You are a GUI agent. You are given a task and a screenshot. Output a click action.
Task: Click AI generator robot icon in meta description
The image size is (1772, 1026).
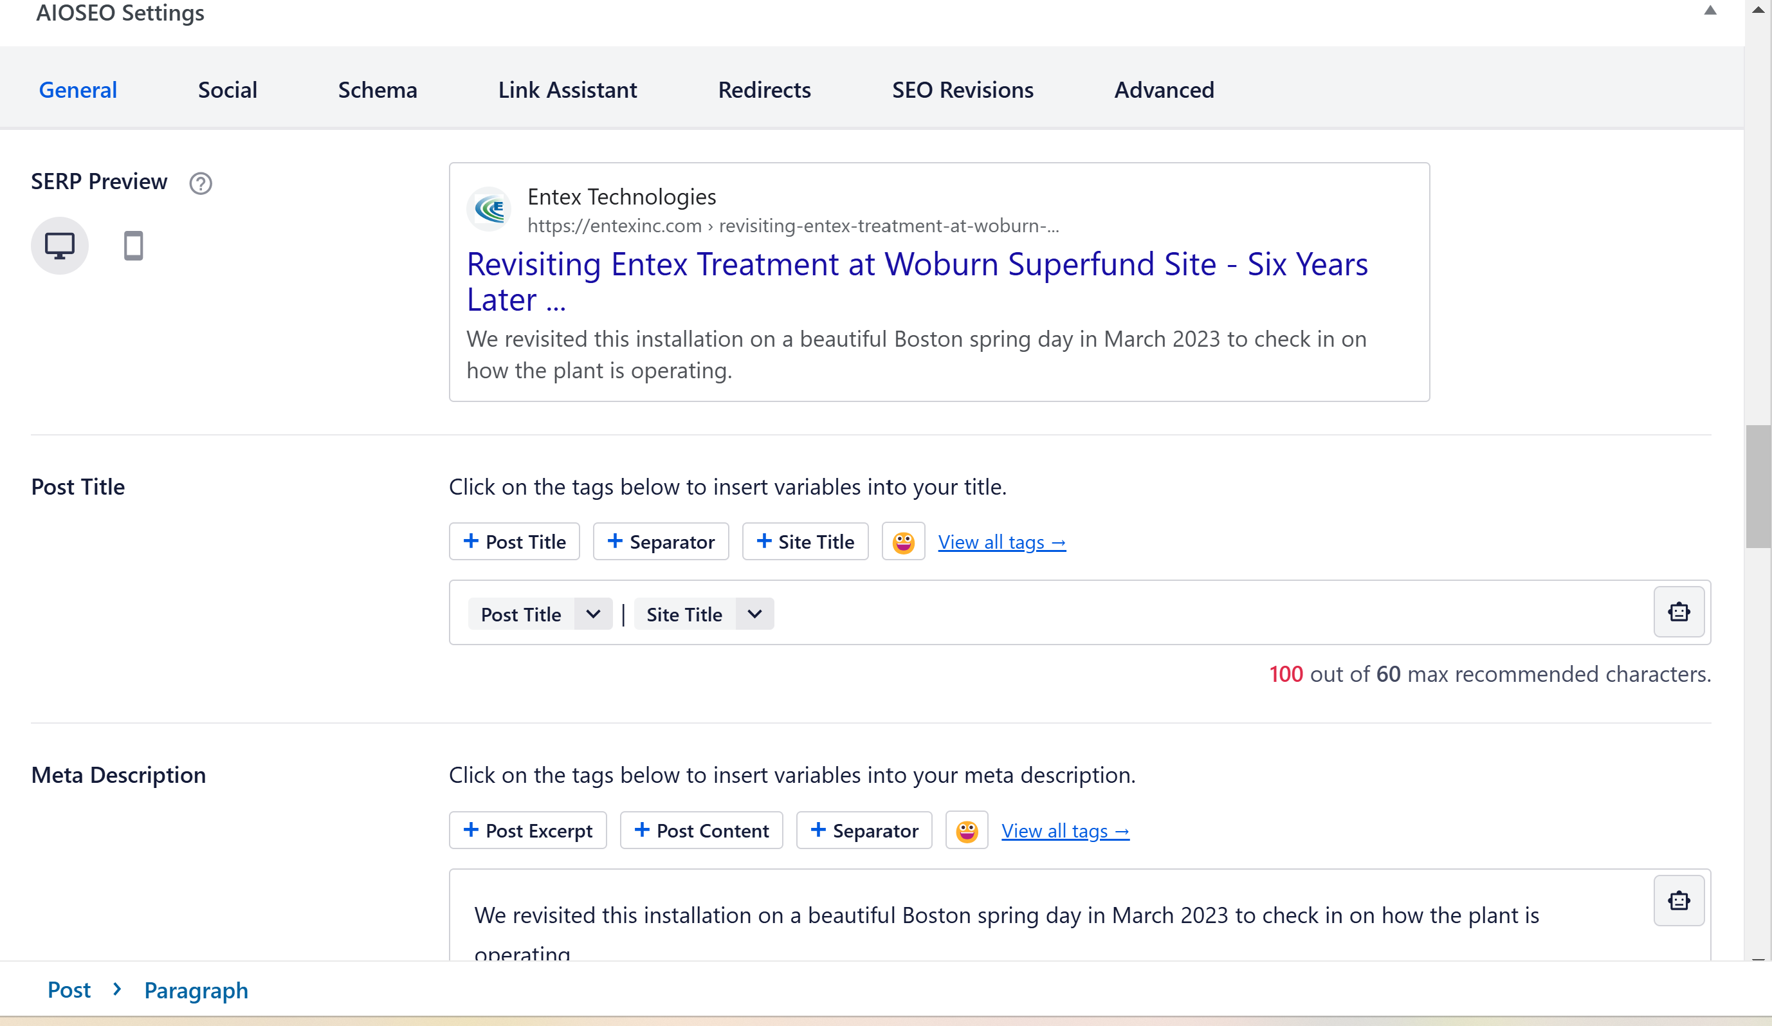point(1679,901)
